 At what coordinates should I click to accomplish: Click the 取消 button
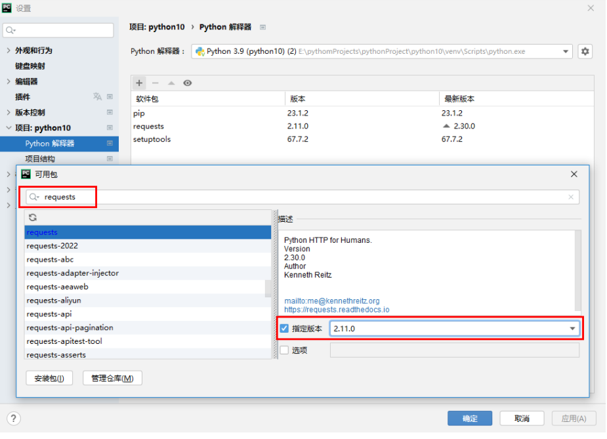(x=522, y=419)
